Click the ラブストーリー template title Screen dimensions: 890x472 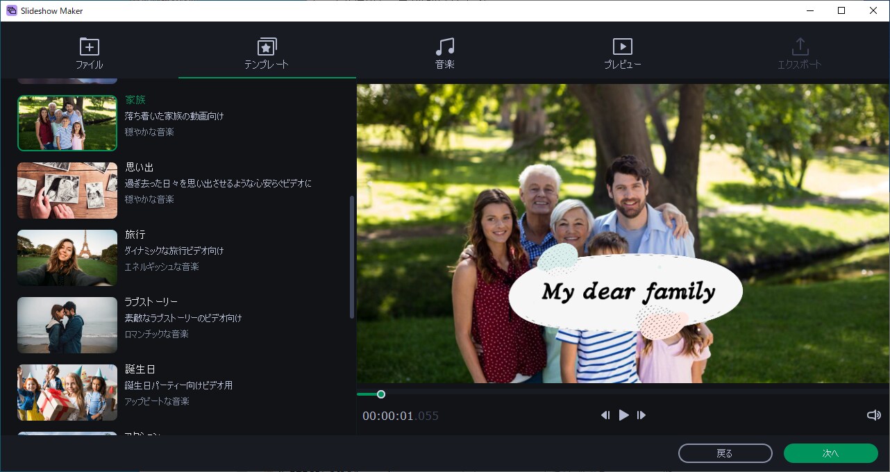click(x=151, y=302)
